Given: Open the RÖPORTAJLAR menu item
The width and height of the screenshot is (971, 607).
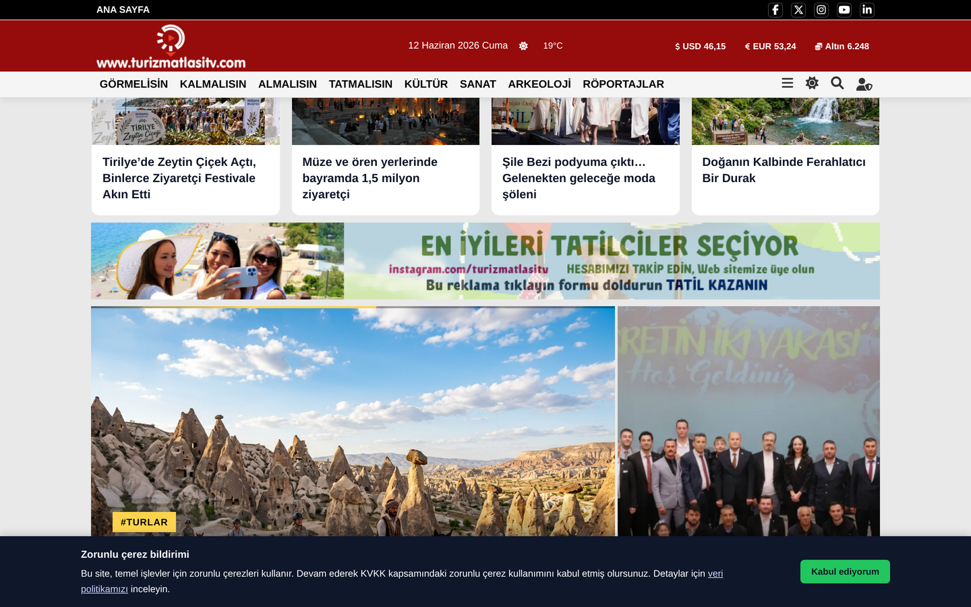Looking at the screenshot, I should 623,84.
